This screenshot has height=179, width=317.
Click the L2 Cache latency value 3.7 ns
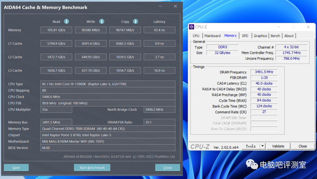tap(159, 57)
